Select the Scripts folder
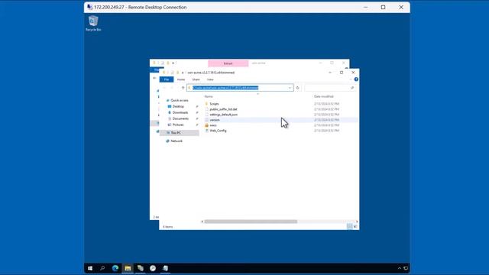489x275 pixels. pos(214,104)
